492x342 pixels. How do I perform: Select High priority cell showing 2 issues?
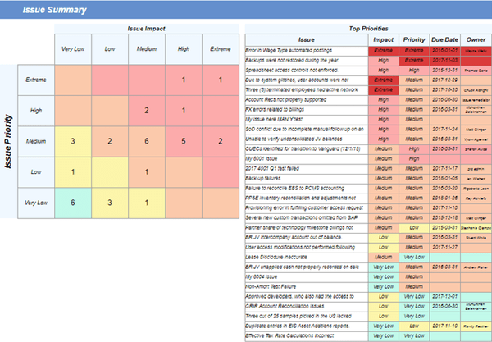tap(146, 110)
